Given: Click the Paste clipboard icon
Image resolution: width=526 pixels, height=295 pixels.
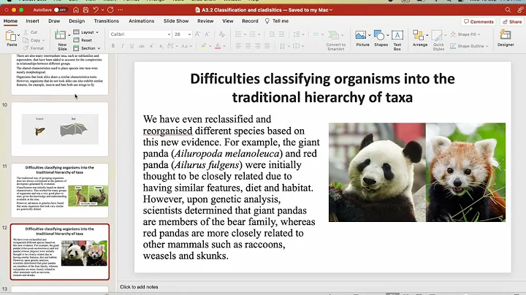Looking at the screenshot, I should pos(11,36).
